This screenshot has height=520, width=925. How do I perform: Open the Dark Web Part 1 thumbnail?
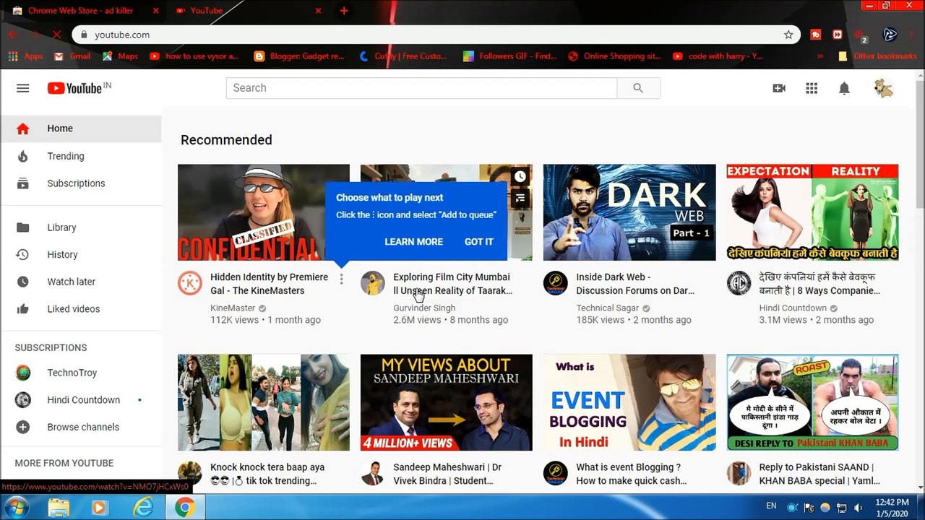click(629, 212)
